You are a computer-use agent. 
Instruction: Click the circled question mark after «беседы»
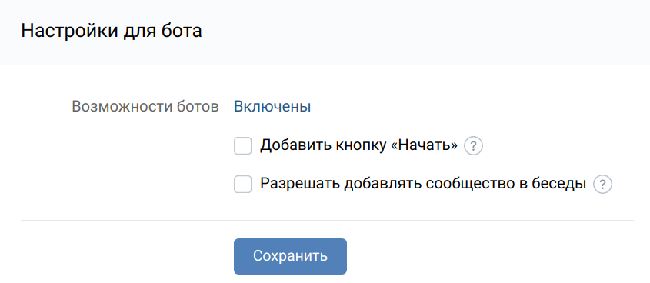click(x=603, y=185)
